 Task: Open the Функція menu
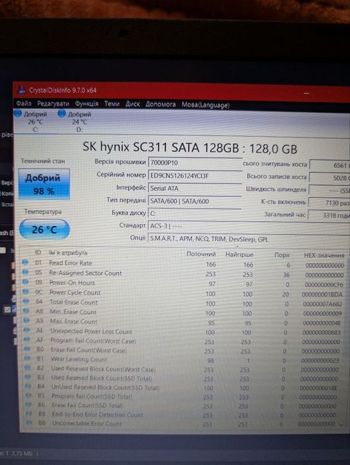click(86, 104)
